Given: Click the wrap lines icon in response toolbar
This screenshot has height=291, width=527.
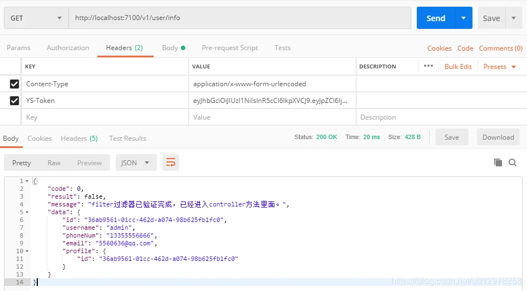Looking at the screenshot, I should click(171, 162).
